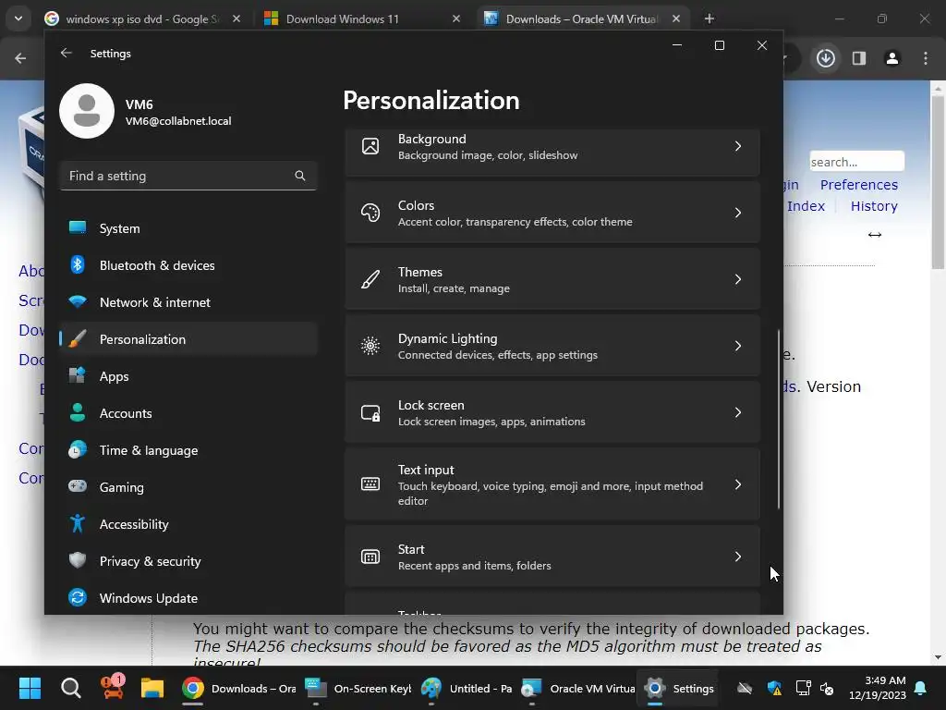
Task: Open Chrome profile icon
Action: pos(892,58)
